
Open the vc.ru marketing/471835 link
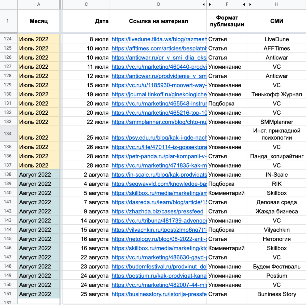point(159,165)
